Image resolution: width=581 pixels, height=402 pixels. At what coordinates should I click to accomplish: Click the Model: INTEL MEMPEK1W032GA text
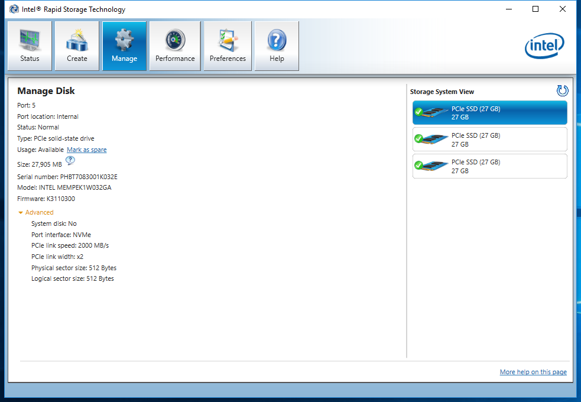64,187
